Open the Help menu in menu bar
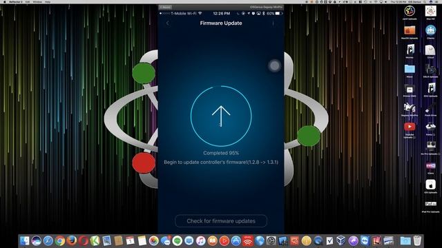The width and height of the screenshot is (442, 248). coord(48,1)
